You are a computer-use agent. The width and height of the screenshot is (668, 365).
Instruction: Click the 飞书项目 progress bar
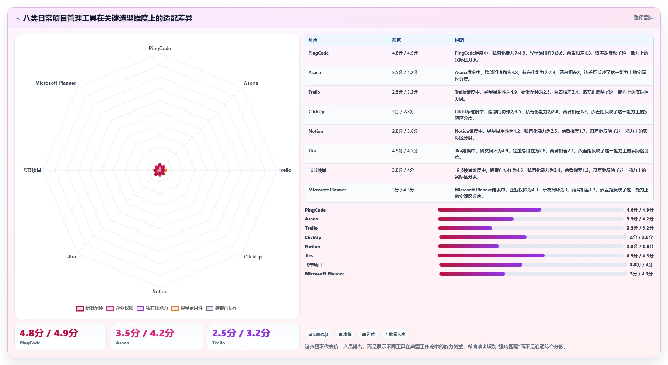[533, 265]
